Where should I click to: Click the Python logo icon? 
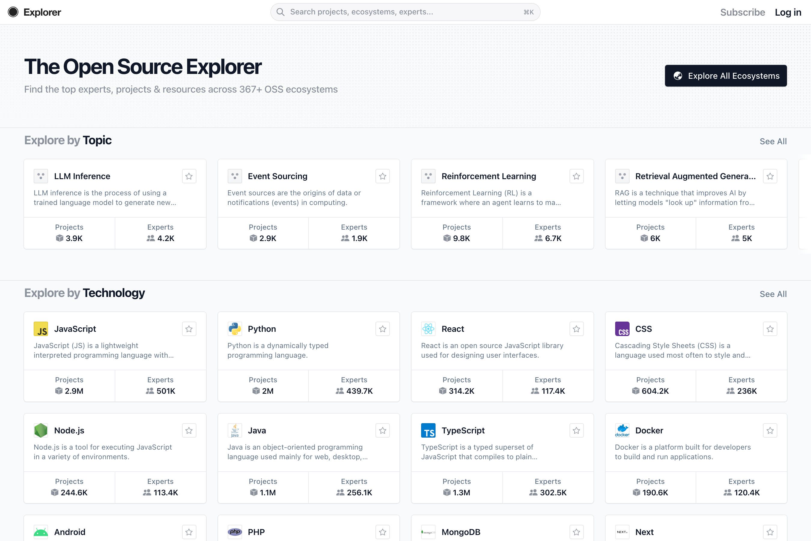(235, 329)
